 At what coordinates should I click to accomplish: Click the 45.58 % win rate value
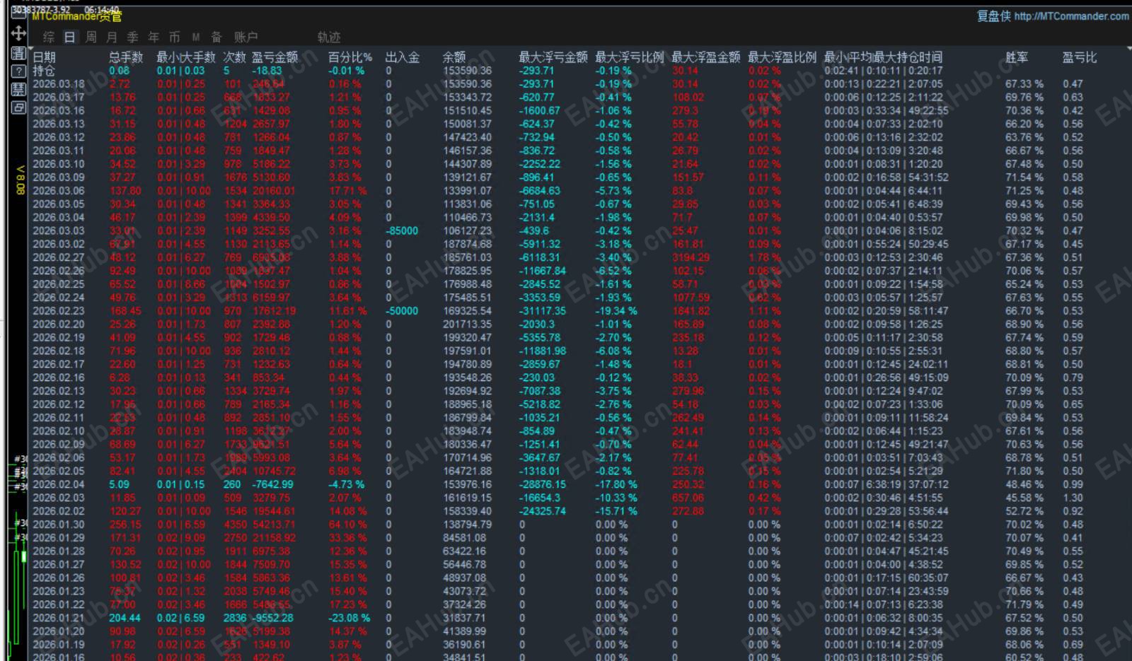tap(1024, 498)
